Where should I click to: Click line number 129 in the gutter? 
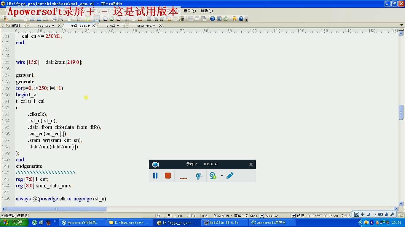pos(6,88)
